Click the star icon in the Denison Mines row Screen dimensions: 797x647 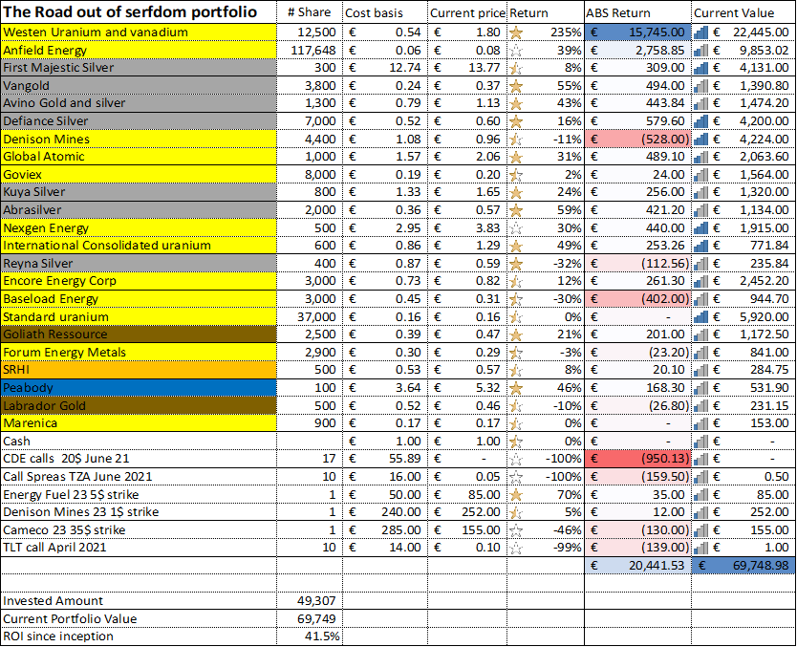click(x=516, y=140)
